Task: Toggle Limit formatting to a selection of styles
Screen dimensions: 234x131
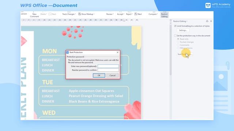Action: click(x=175, y=26)
